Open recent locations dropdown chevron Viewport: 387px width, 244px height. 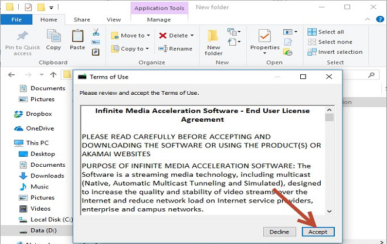coord(42,74)
